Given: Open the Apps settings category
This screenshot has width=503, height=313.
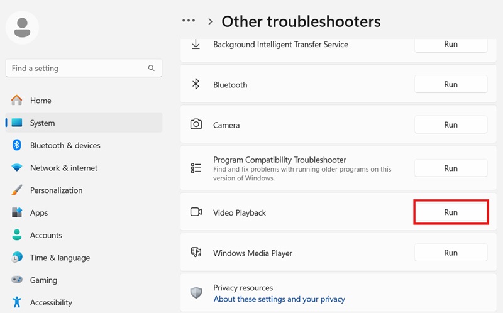Looking at the screenshot, I should point(84,212).
